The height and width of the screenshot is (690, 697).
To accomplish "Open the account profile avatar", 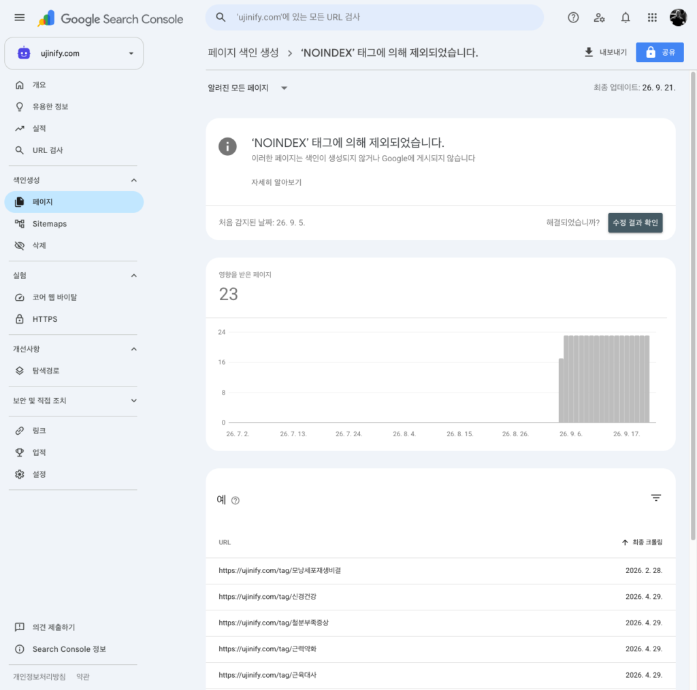I will pyautogui.click(x=678, y=18).
